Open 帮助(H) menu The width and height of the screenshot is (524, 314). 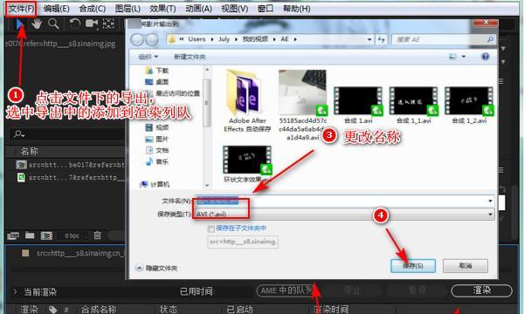296,9
